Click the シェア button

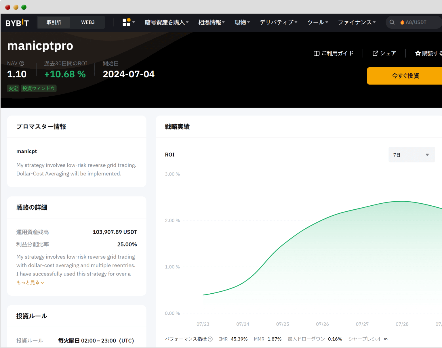[384, 53]
